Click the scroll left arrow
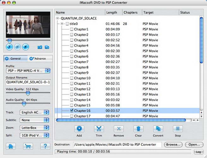Screen dimensions: 207x158 [x=194, y=120]
